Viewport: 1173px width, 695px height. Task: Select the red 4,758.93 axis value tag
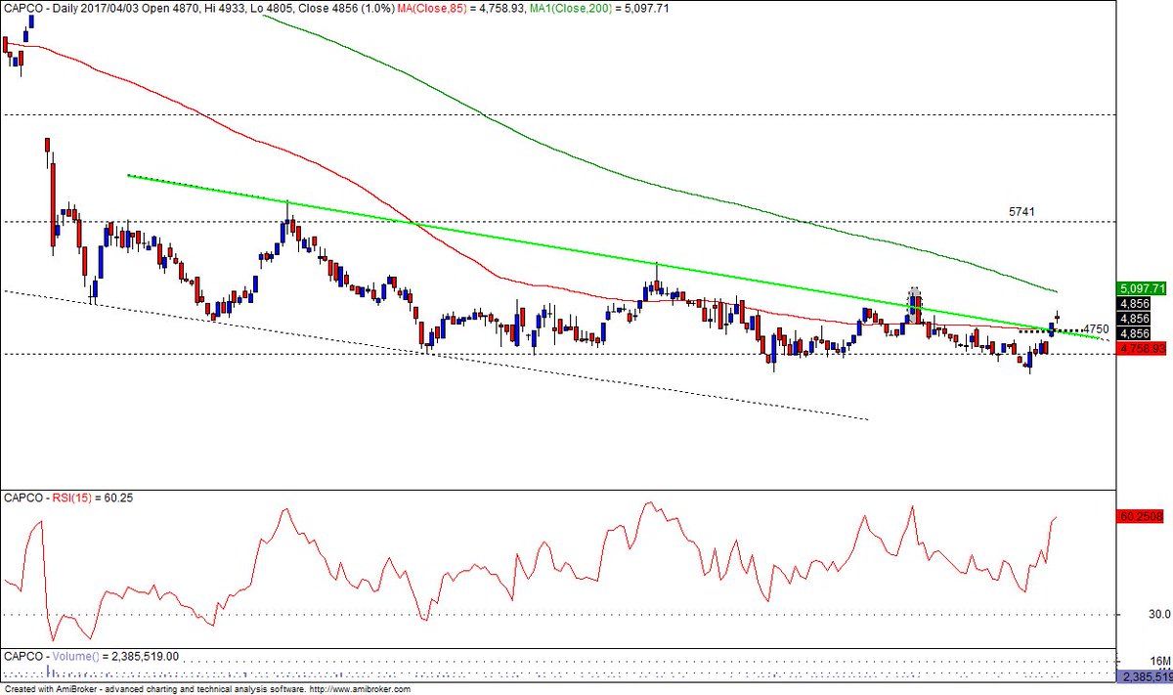pos(1140,348)
